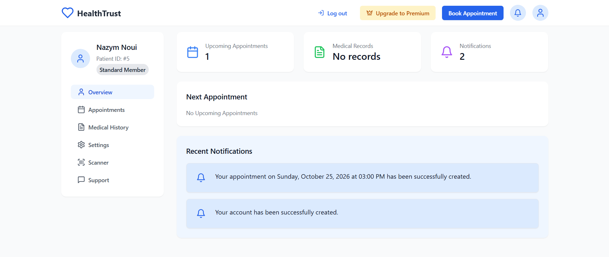Click the bell icon on account created notification

[201, 214]
